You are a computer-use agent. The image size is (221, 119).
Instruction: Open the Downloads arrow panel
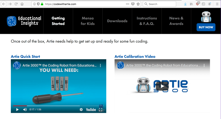(185, 4)
